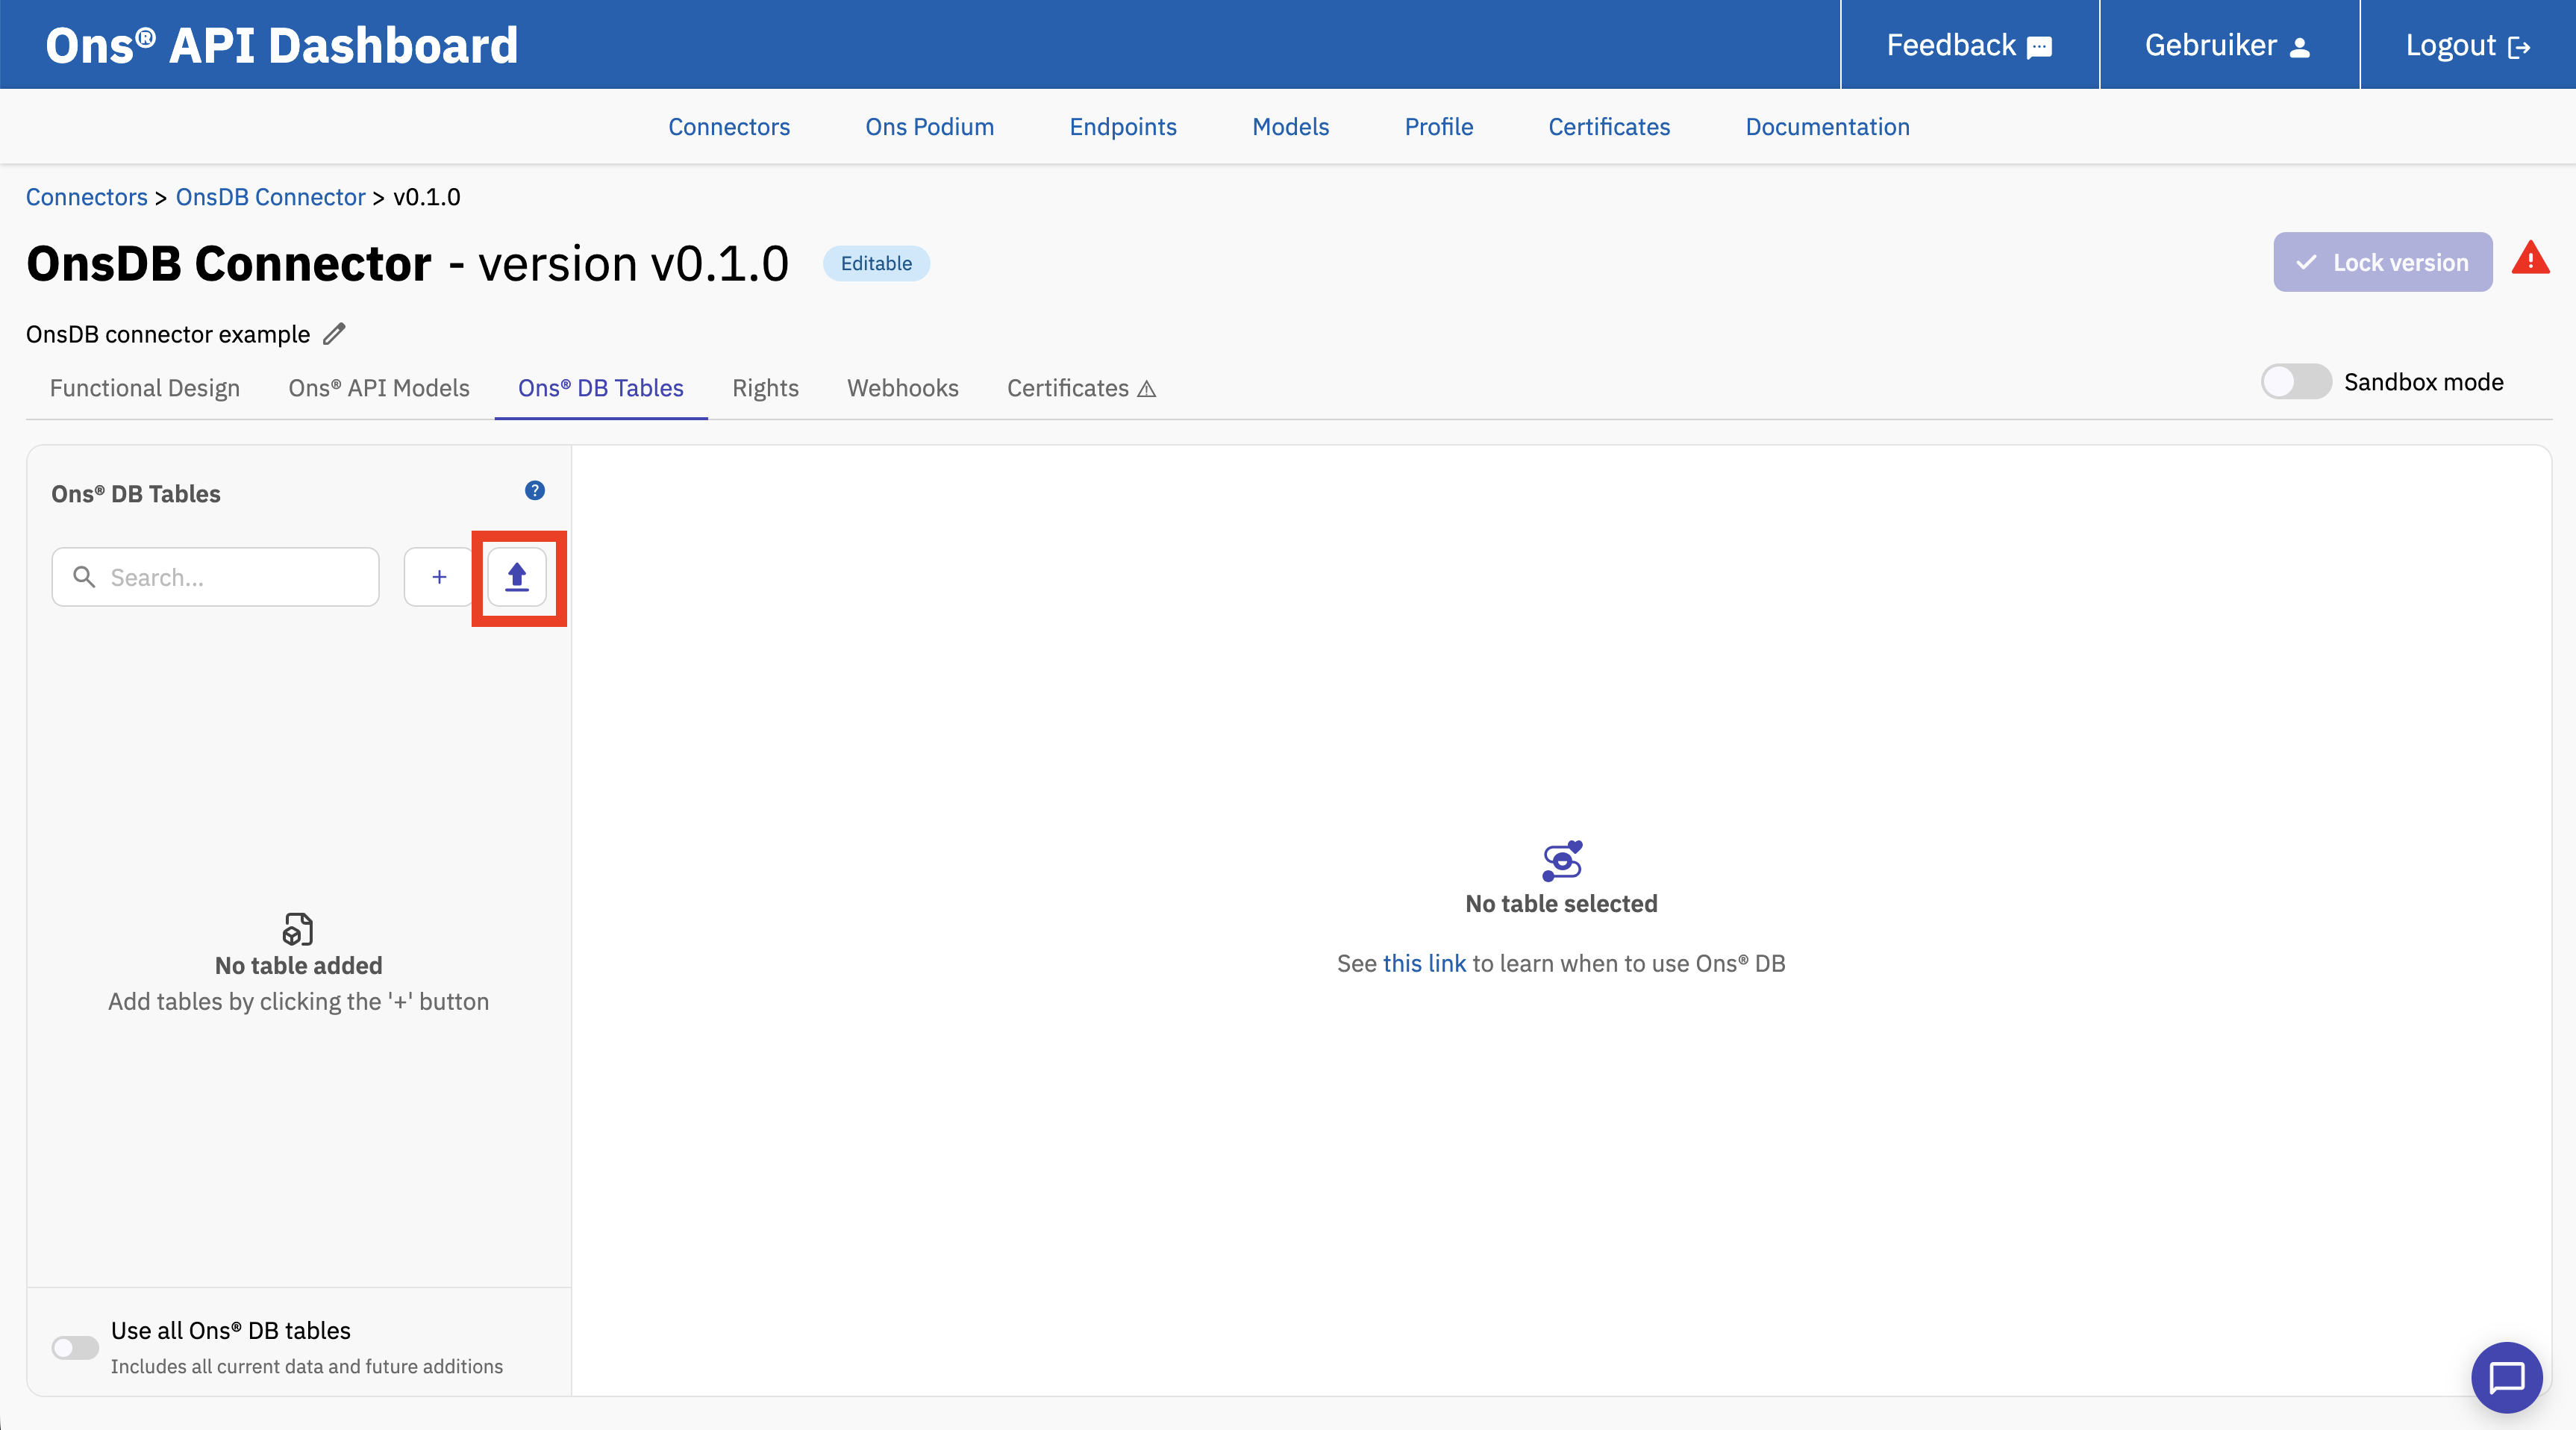Viewport: 2576px width, 1430px height.
Task: Open the Webhooks tab
Action: tap(903, 388)
